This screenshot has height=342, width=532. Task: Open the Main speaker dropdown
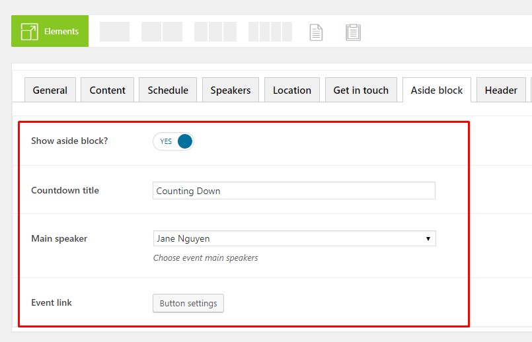[x=293, y=238]
